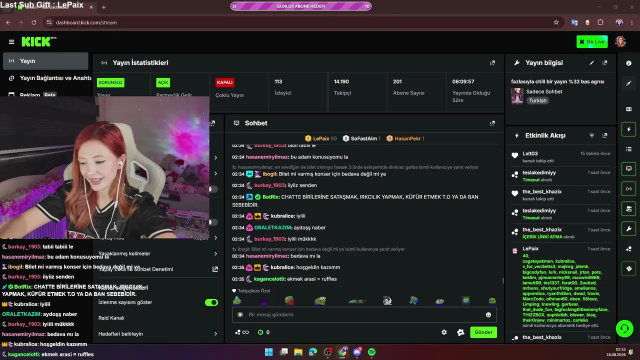
Task: Click the Kick points counter showing 0
Action: pyautogui.click(x=263, y=332)
